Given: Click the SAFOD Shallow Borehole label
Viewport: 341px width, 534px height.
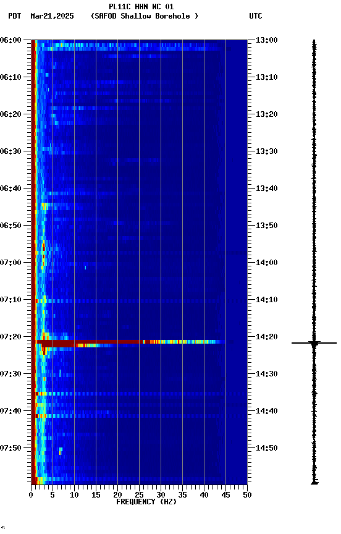Looking at the screenshot, I should click(x=145, y=16).
